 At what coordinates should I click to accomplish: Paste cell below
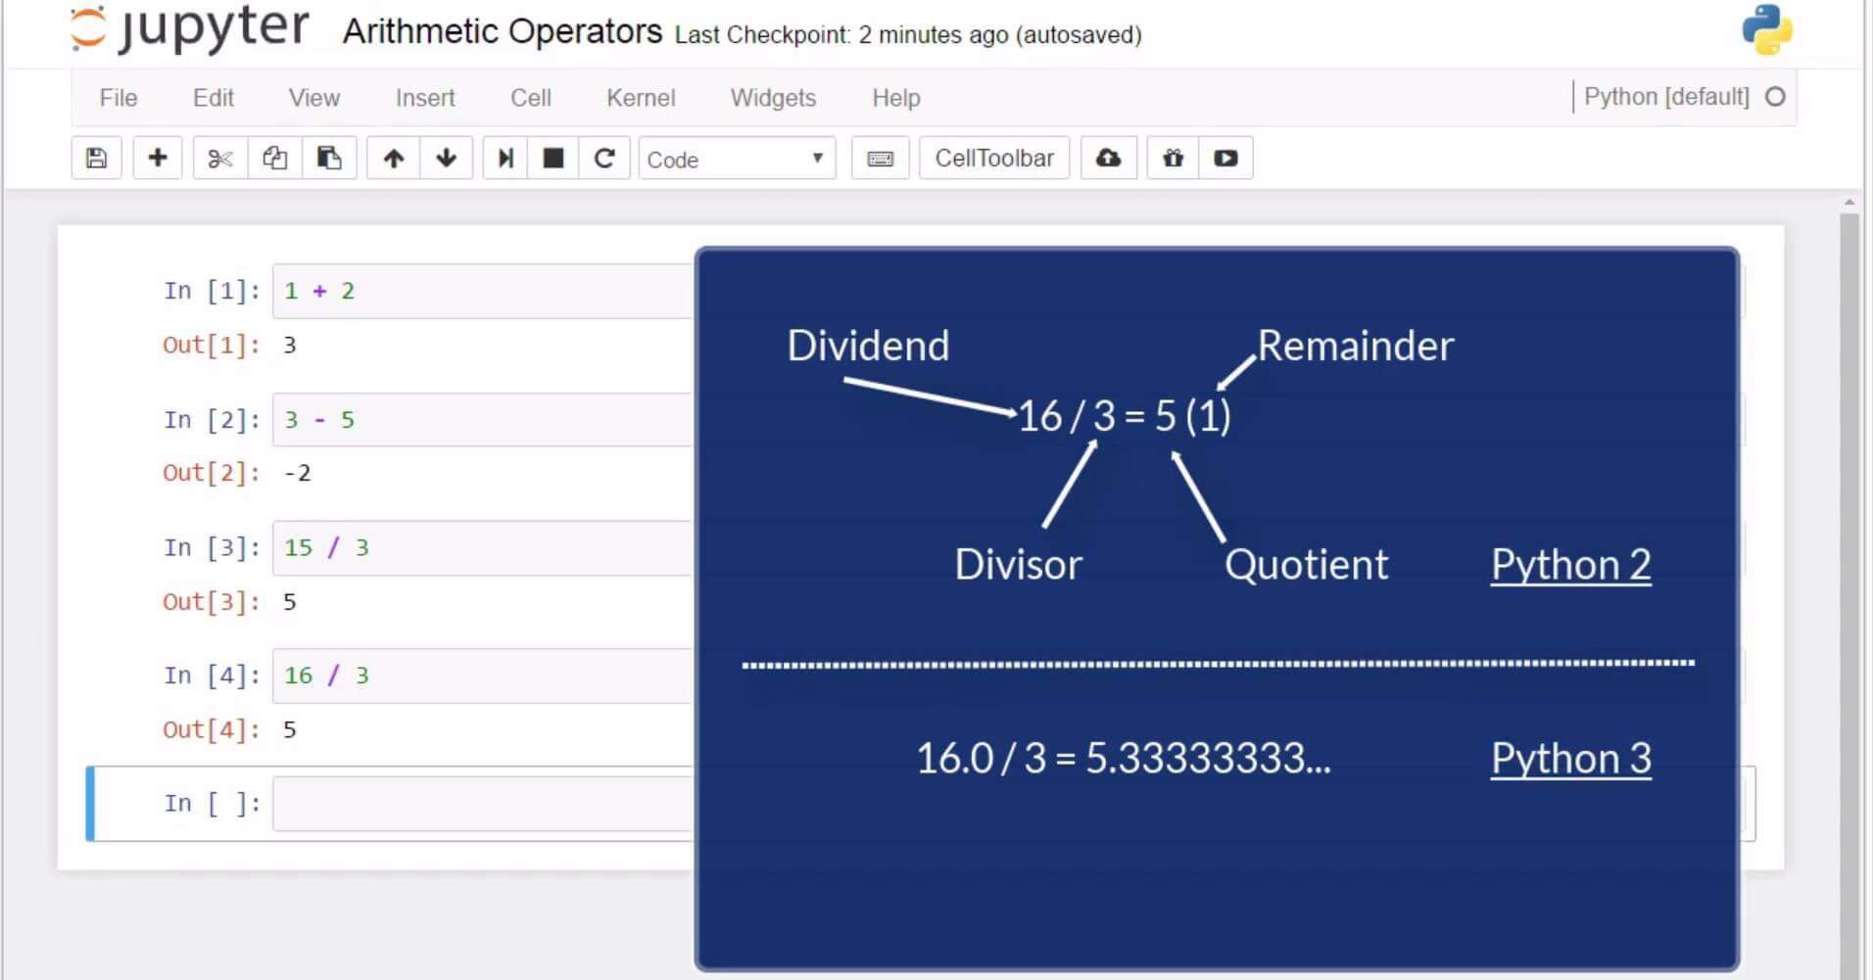coord(329,158)
